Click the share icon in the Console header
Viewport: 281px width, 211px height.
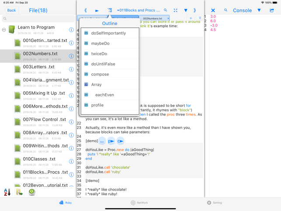pyautogui.click(x=272, y=11)
